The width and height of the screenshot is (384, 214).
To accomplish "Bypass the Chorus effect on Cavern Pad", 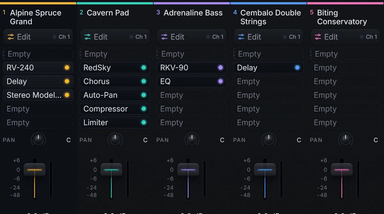I will coord(144,81).
